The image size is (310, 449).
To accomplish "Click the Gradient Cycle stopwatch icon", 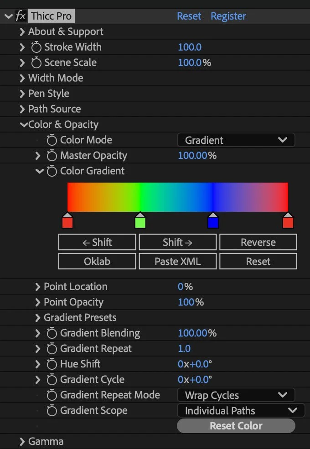I will point(52,379).
